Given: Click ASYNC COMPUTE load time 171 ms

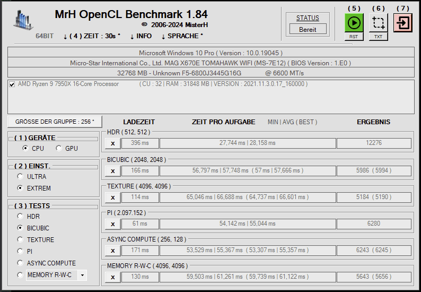Looking at the screenshot, I should point(140,251).
